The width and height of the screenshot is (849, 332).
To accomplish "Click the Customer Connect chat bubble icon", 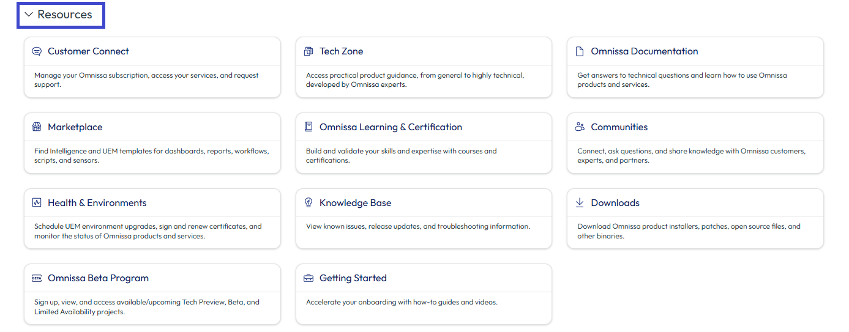I will (37, 51).
